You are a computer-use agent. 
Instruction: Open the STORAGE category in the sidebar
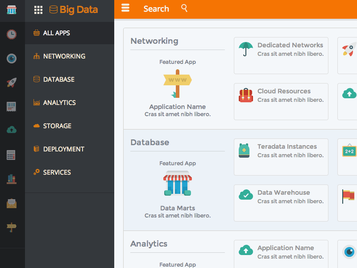pyautogui.click(x=57, y=126)
